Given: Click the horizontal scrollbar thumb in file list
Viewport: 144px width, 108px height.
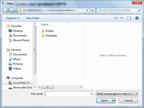Looking at the screenshot, I should 47,87.
